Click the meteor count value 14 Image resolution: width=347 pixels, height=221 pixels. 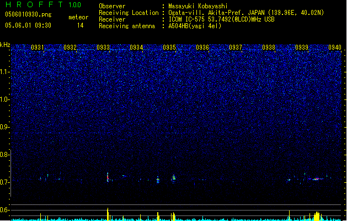tap(81, 25)
